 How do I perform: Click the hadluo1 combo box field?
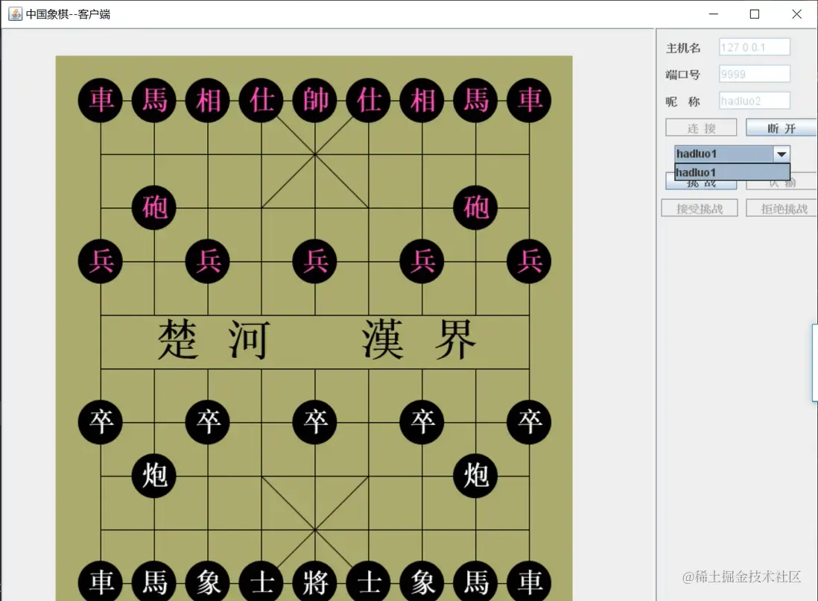(x=723, y=154)
